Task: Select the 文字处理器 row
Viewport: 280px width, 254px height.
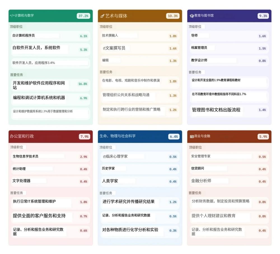Action: point(50,181)
